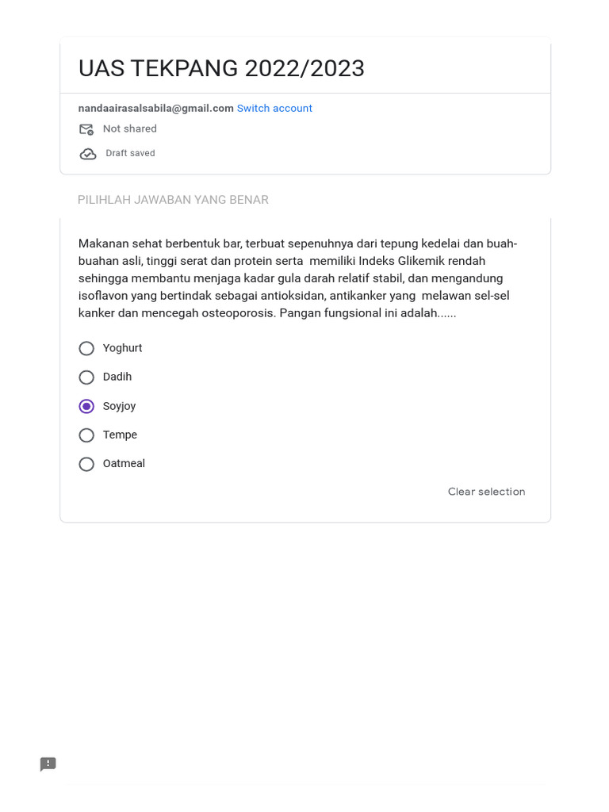Screen dimensions: 609x812
Task: Choose the Dadih radio button
Action: [86, 377]
